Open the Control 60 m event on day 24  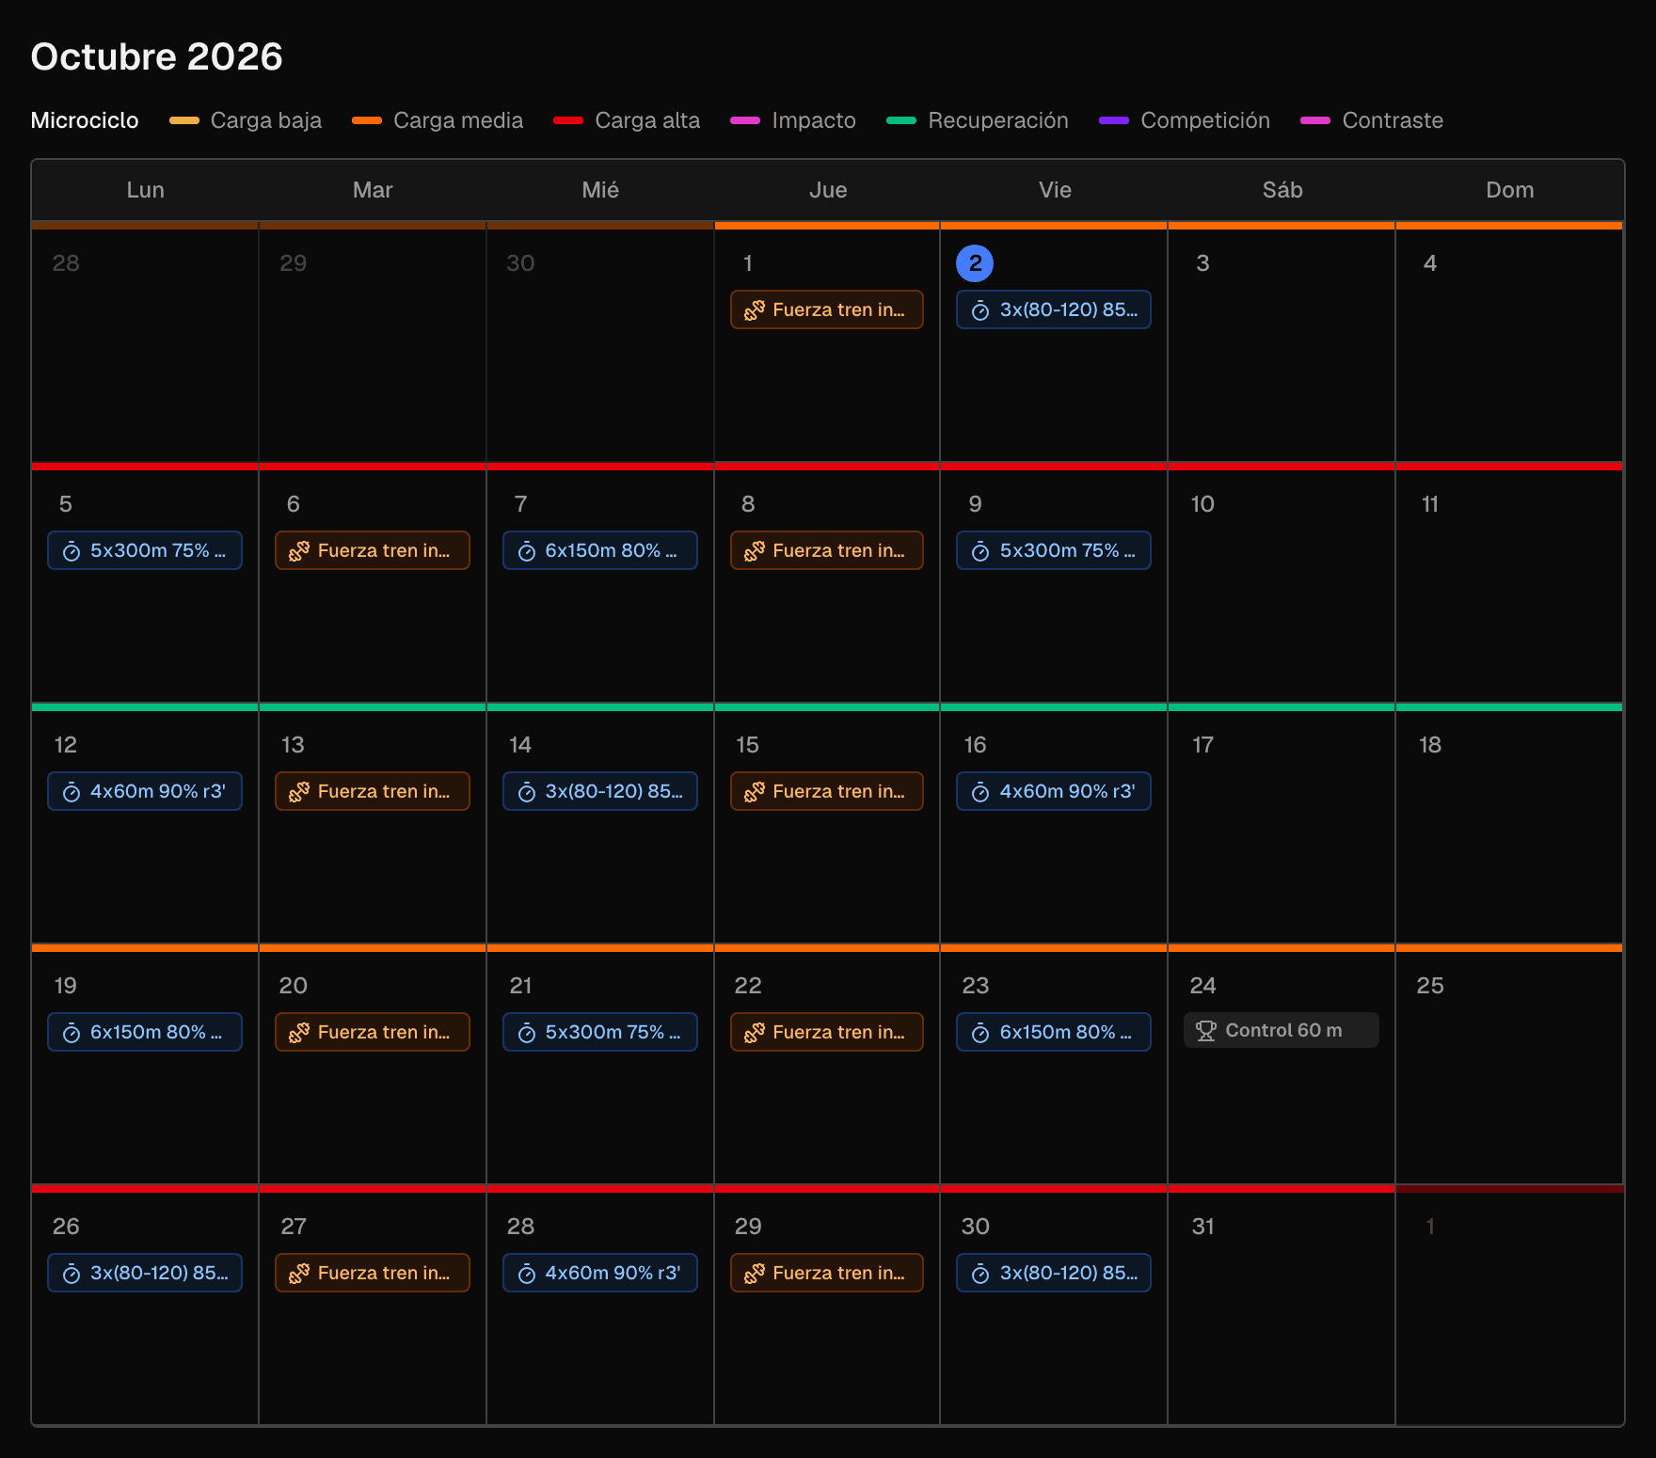[1282, 1030]
